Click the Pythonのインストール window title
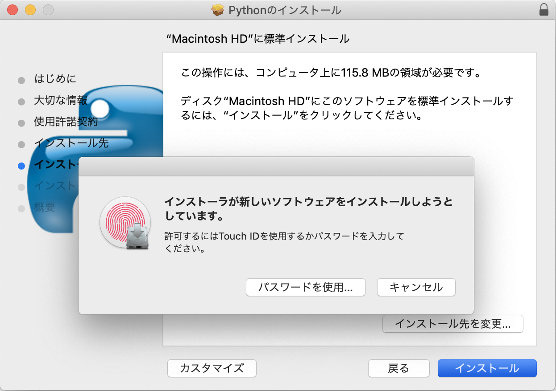 pos(285,10)
